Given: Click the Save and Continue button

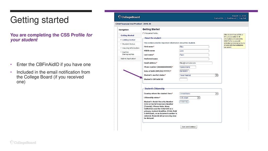Looking at the screenshot, I should [x=189, y=127].
